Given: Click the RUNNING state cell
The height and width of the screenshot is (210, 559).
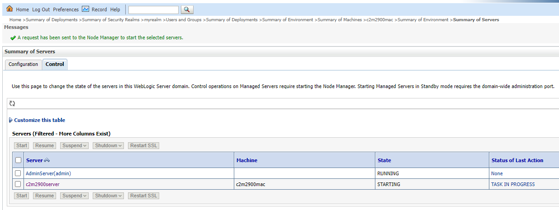Looking at the screenshot, I should coord(388,173).
